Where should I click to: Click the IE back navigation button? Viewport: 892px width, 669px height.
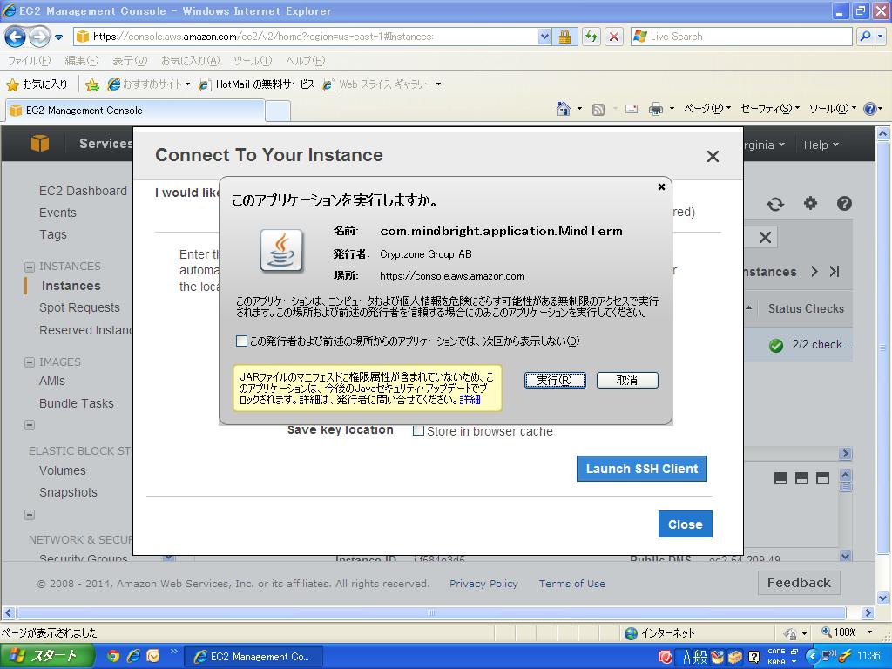(x=15, y=37)
